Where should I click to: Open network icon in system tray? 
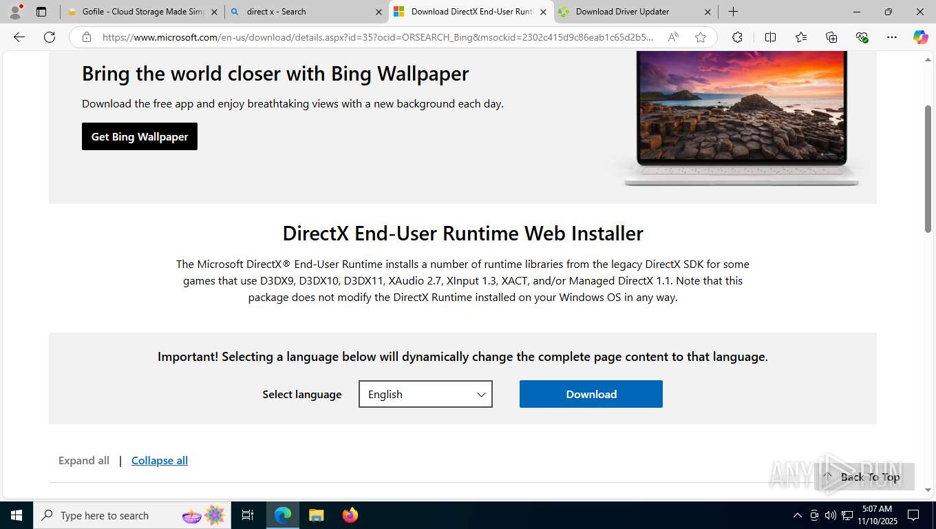tap(847, 515)
